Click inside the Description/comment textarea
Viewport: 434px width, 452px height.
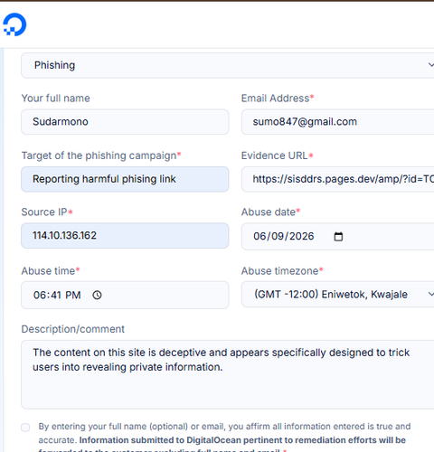228,374
